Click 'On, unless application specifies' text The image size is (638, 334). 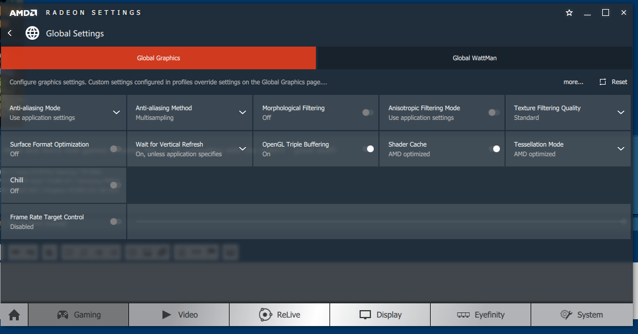178,154
